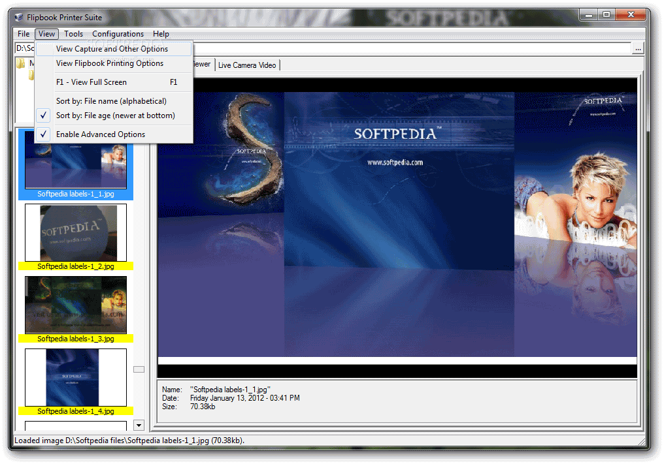The width and height of the screenshot is (664, 464).
Task: Select thumbnail Softpedia labels-1_2.jpg
Action: 76,237
